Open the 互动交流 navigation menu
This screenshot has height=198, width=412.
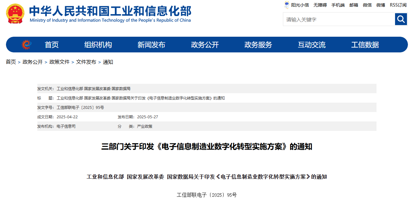click(x=311, y=45)
